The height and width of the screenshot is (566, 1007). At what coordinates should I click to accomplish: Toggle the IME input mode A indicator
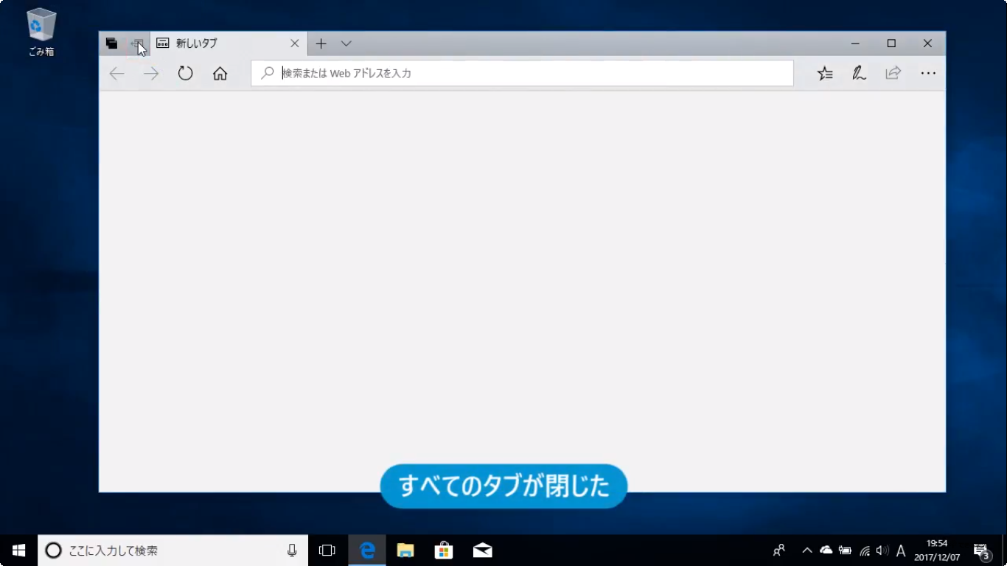point(901,551)
